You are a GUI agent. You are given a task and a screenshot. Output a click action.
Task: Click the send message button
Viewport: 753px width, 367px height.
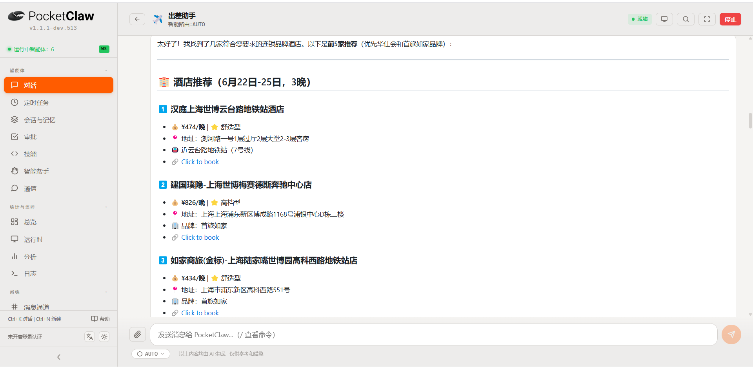pos(731,334)
